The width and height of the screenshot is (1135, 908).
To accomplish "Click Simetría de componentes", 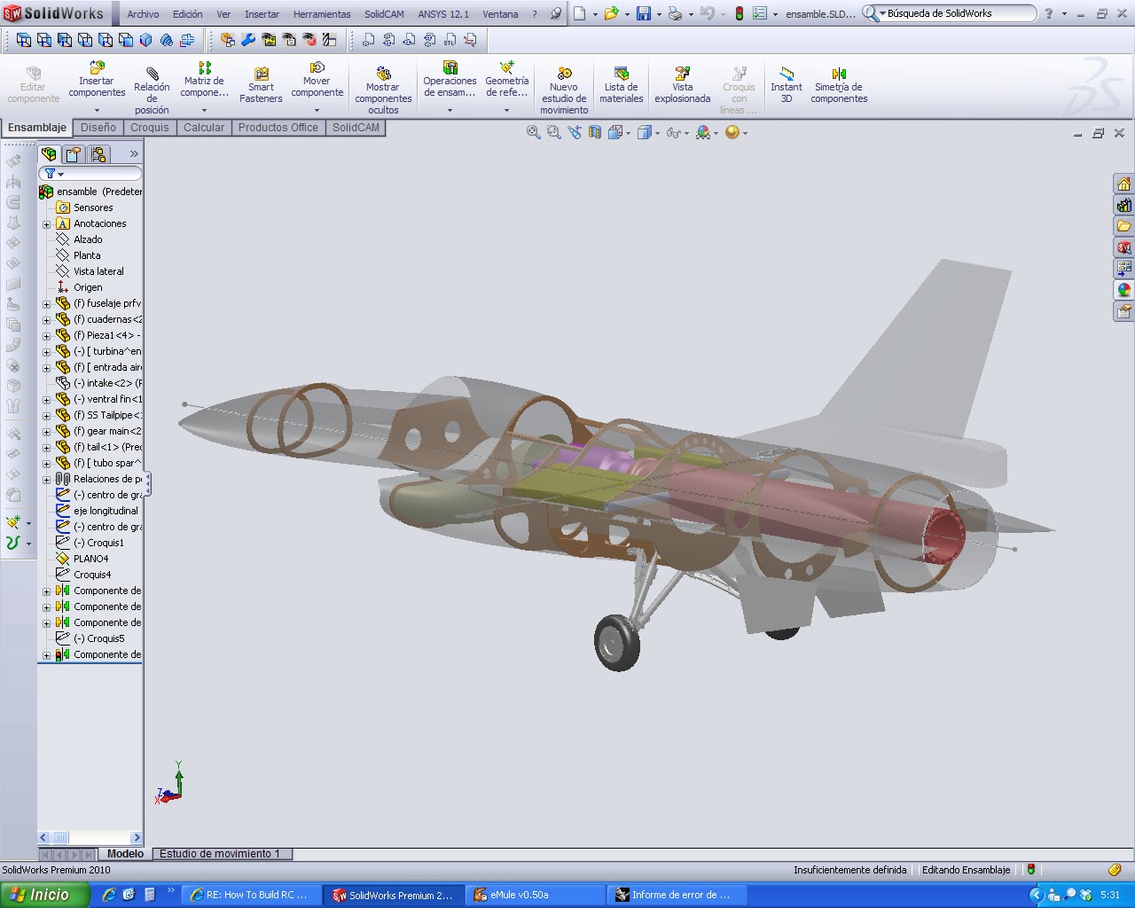I will 839,84.
